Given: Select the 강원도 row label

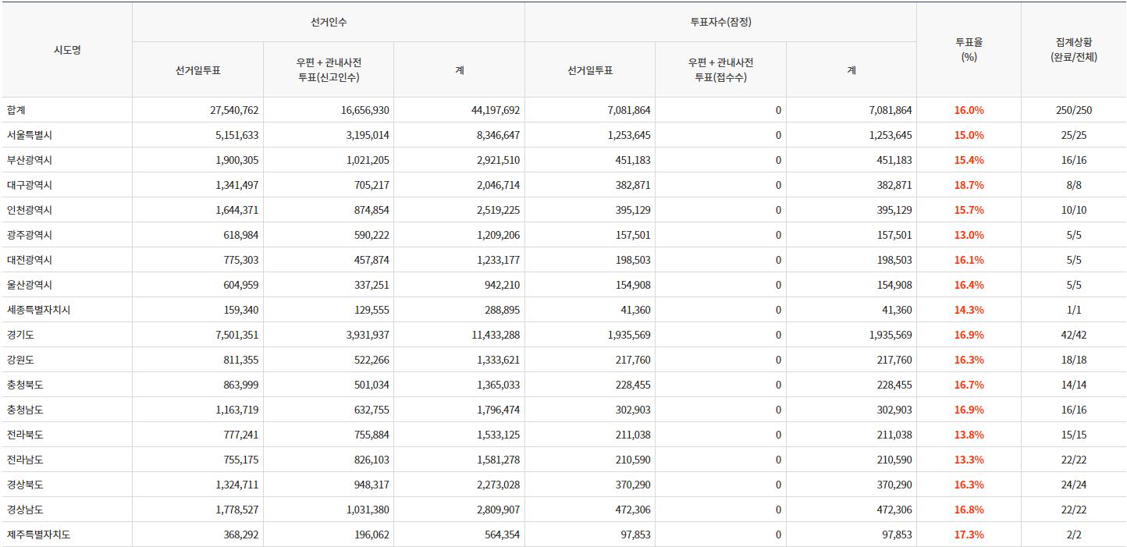Looking at the screenshot, I should coord(20,360).
